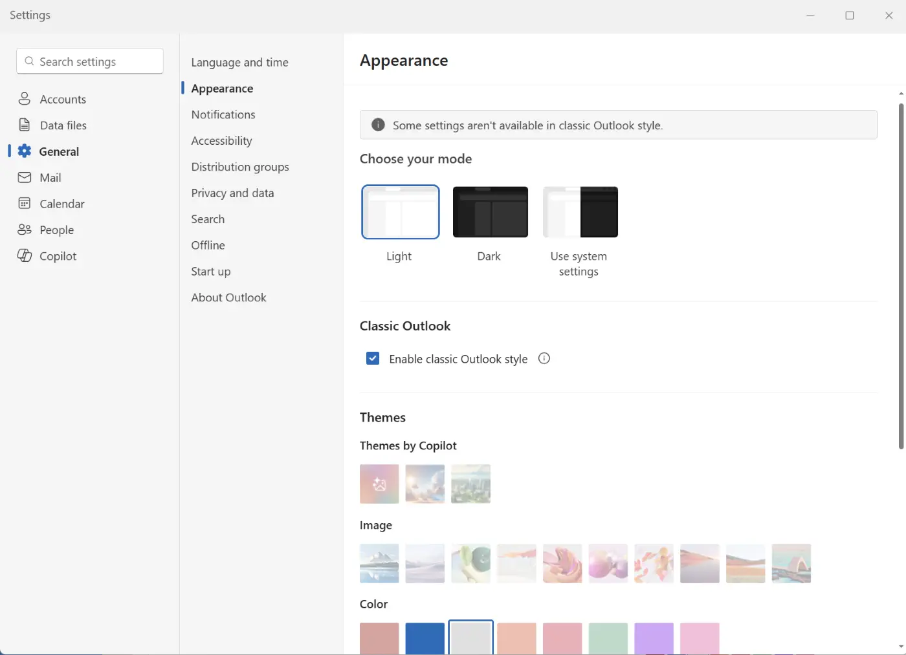Select the dusty rose color swatch
This screenshot has width=906, height=655.
coord(379,639)
